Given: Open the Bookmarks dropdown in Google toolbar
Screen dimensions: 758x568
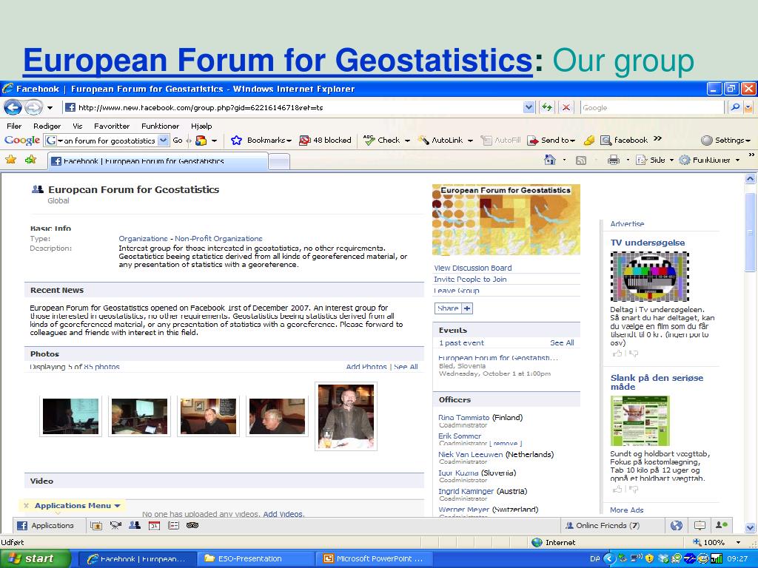Looking at the screenshot, I should 289,141.
